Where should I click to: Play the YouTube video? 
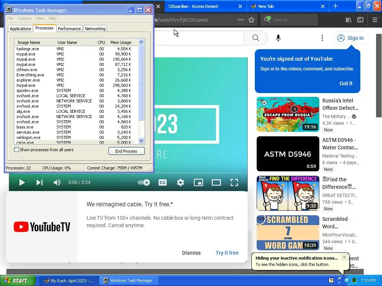[22, 182]
